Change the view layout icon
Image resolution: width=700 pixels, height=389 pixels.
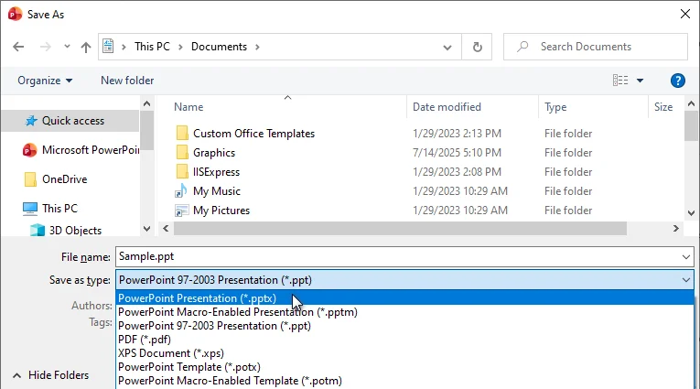pyautogui.click(x=620, y=81)
